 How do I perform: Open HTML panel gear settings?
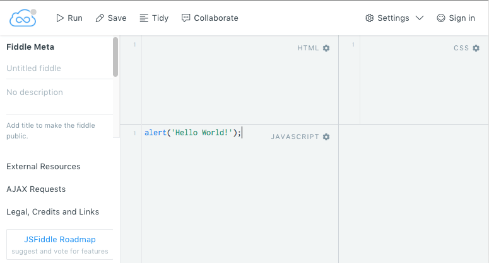(x=326, y=48)
